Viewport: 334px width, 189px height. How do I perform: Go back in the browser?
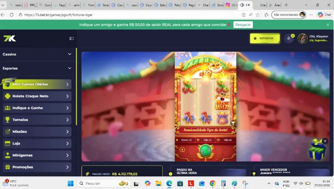(3, 15)
